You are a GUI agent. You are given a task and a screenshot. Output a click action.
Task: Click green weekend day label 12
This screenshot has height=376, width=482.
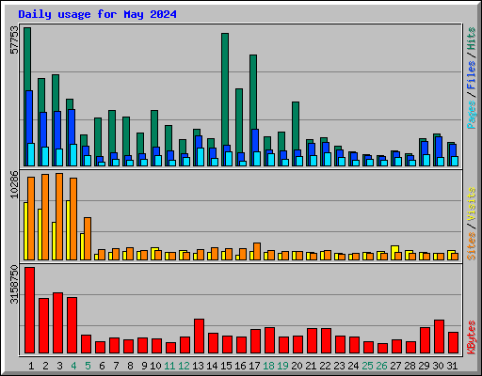tap(184, 366)
